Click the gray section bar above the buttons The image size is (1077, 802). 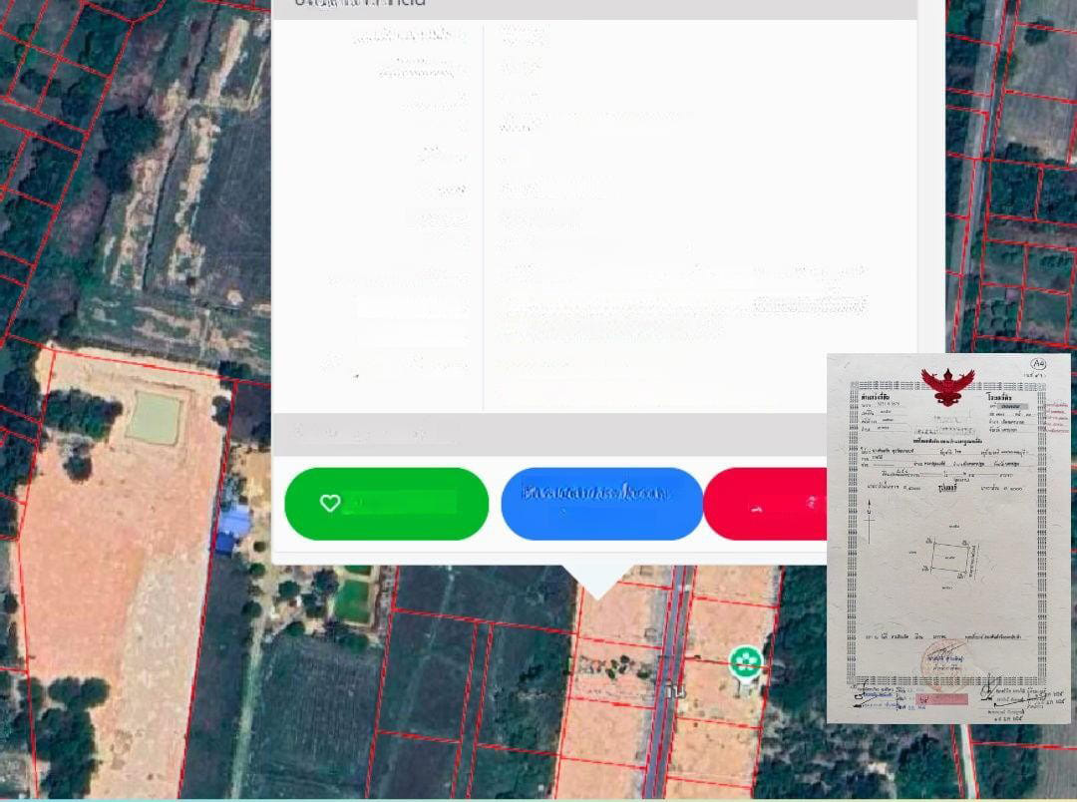(x=548, y=434)
